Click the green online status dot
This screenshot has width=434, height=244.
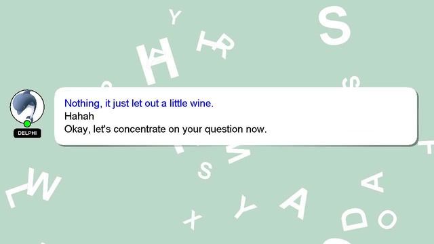[x=27, y=123]
